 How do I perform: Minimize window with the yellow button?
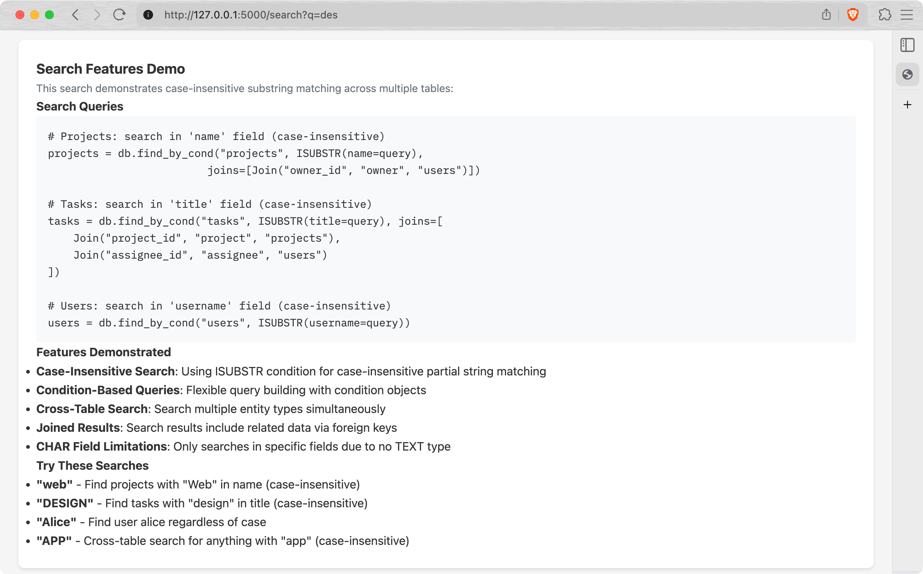[x=35, y=15]
